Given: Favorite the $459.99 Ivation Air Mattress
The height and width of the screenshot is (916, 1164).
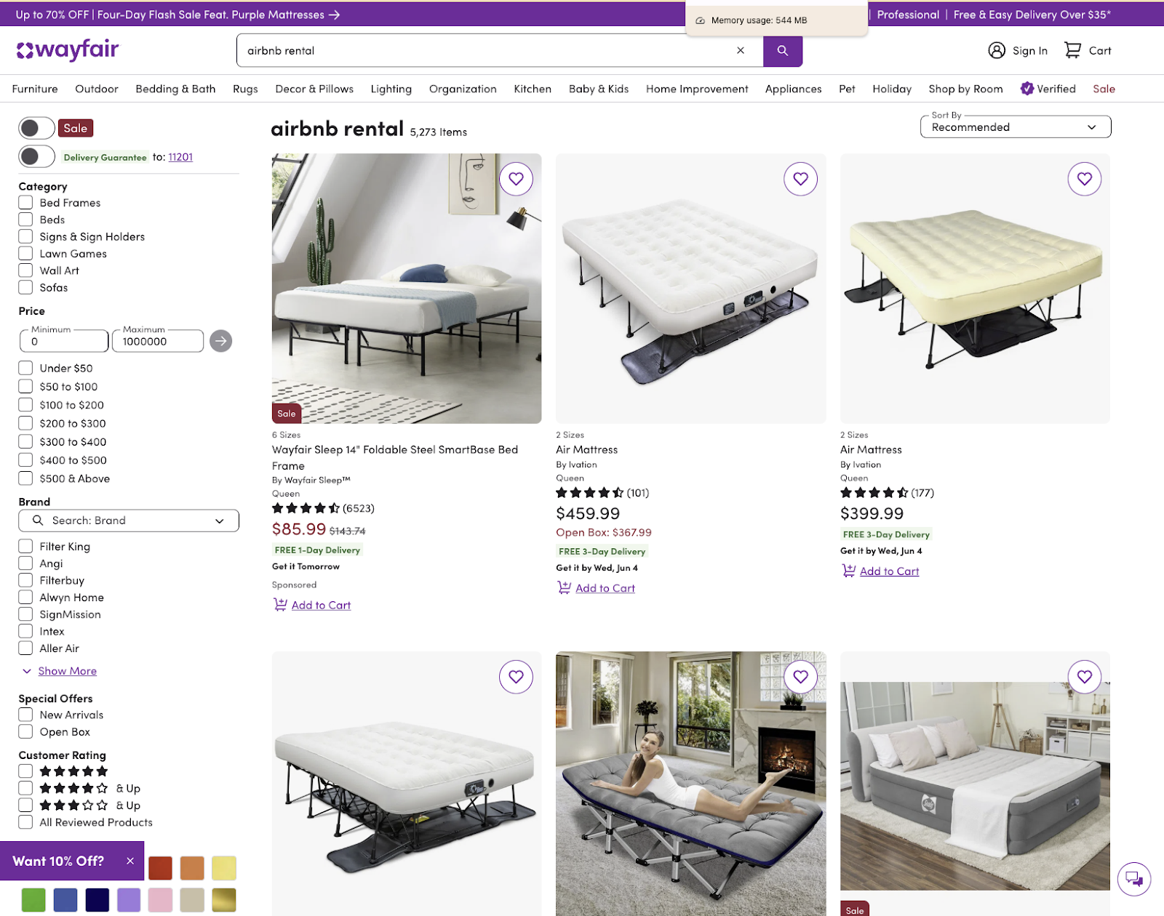Looking at the screenshot, I should coord(800,179).
